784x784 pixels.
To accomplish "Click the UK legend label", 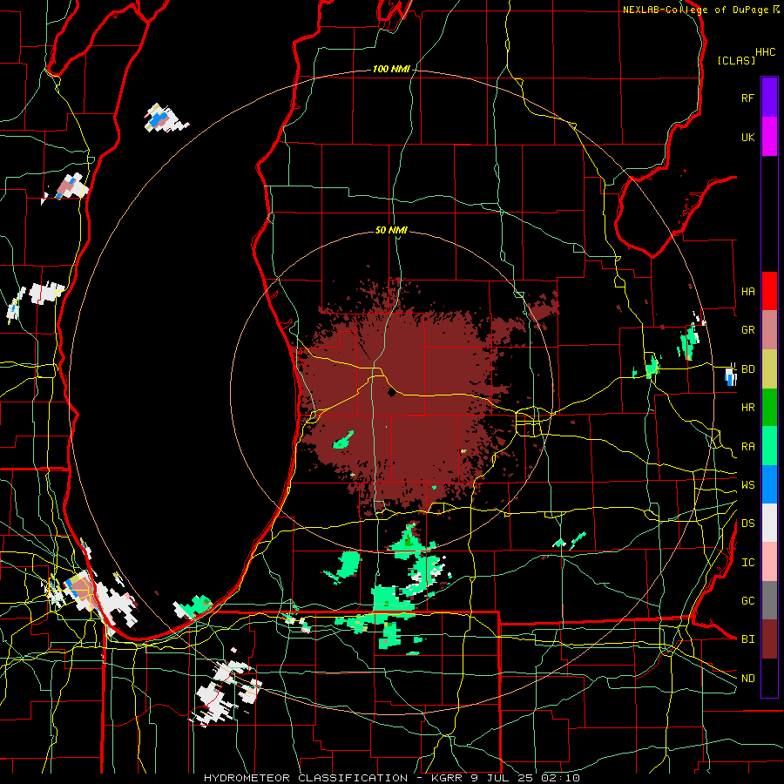I will click(x=747, y=137).
